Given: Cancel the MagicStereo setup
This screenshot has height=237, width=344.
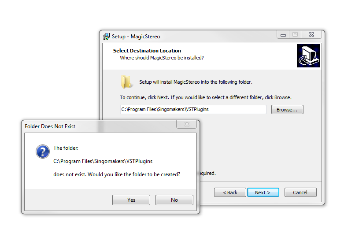Looking at the screenshot, I should point(300,193).
